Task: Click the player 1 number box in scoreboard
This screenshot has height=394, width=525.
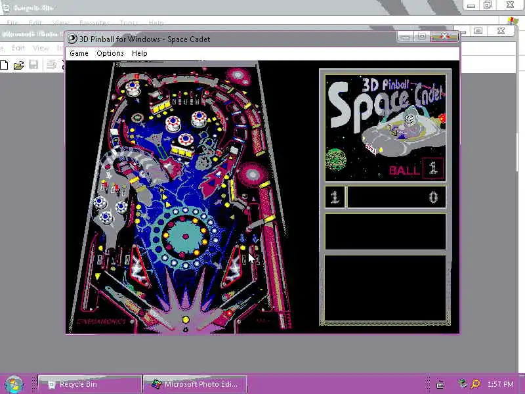Action: [x=335, y=198]
